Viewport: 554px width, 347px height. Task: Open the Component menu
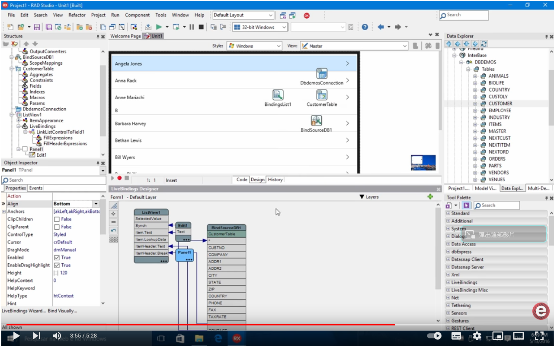(x=137, y=15)
